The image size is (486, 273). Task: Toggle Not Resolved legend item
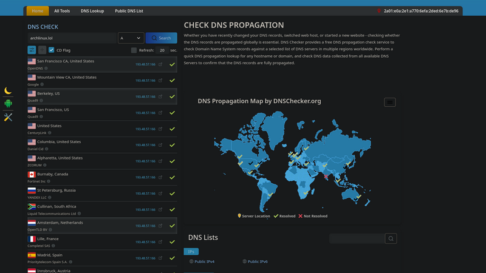pos(313,216)
